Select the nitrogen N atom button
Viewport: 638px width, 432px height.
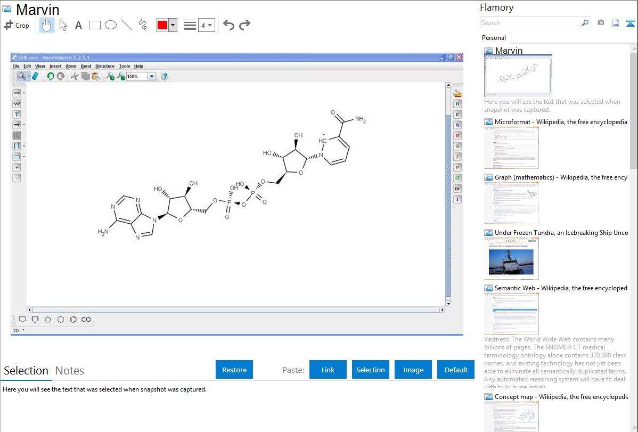457,125
